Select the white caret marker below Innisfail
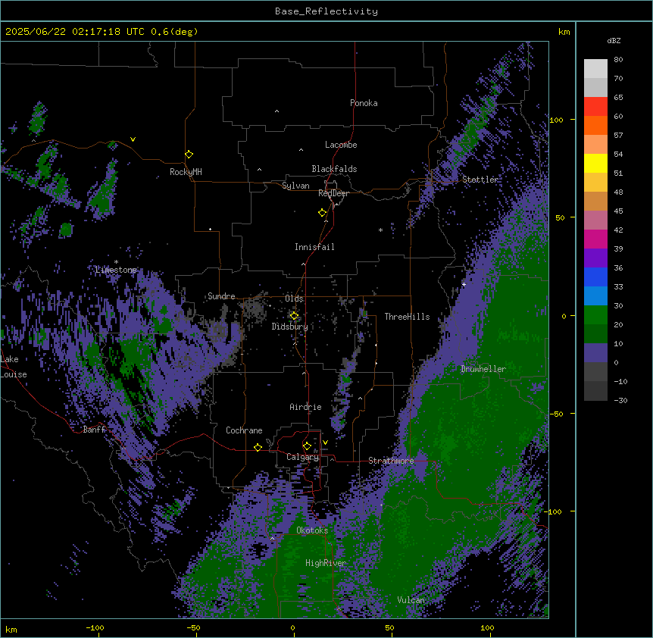 303,264
